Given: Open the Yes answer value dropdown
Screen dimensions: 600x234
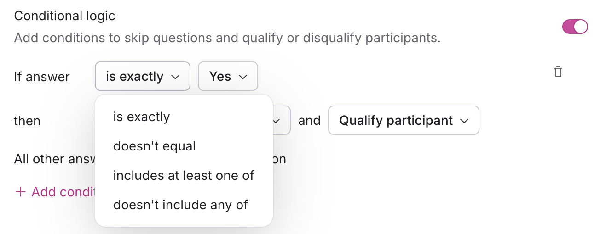Looking at the screenshot, I should (228, 76).
